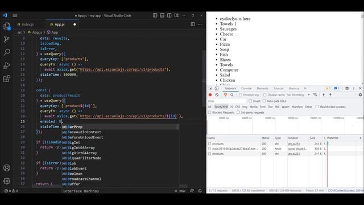Check 3rd-party requests

[238, 113]
